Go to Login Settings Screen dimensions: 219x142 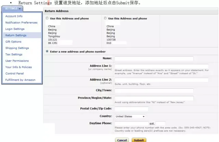(x=15, y=29)
